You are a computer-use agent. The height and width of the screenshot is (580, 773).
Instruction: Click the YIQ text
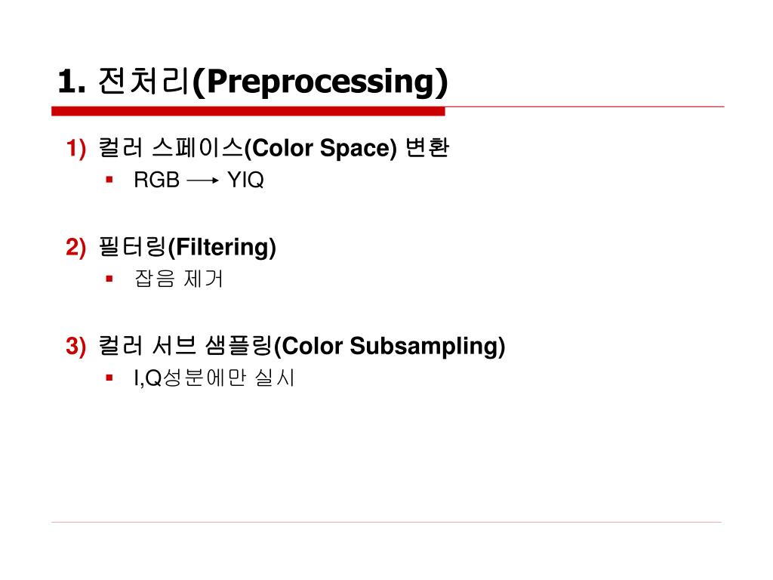245,180
